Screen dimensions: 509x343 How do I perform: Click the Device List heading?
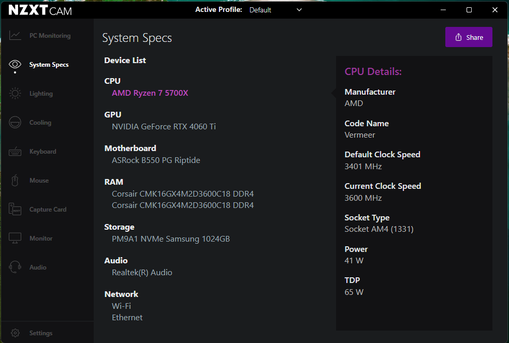[x=125, y=61]
